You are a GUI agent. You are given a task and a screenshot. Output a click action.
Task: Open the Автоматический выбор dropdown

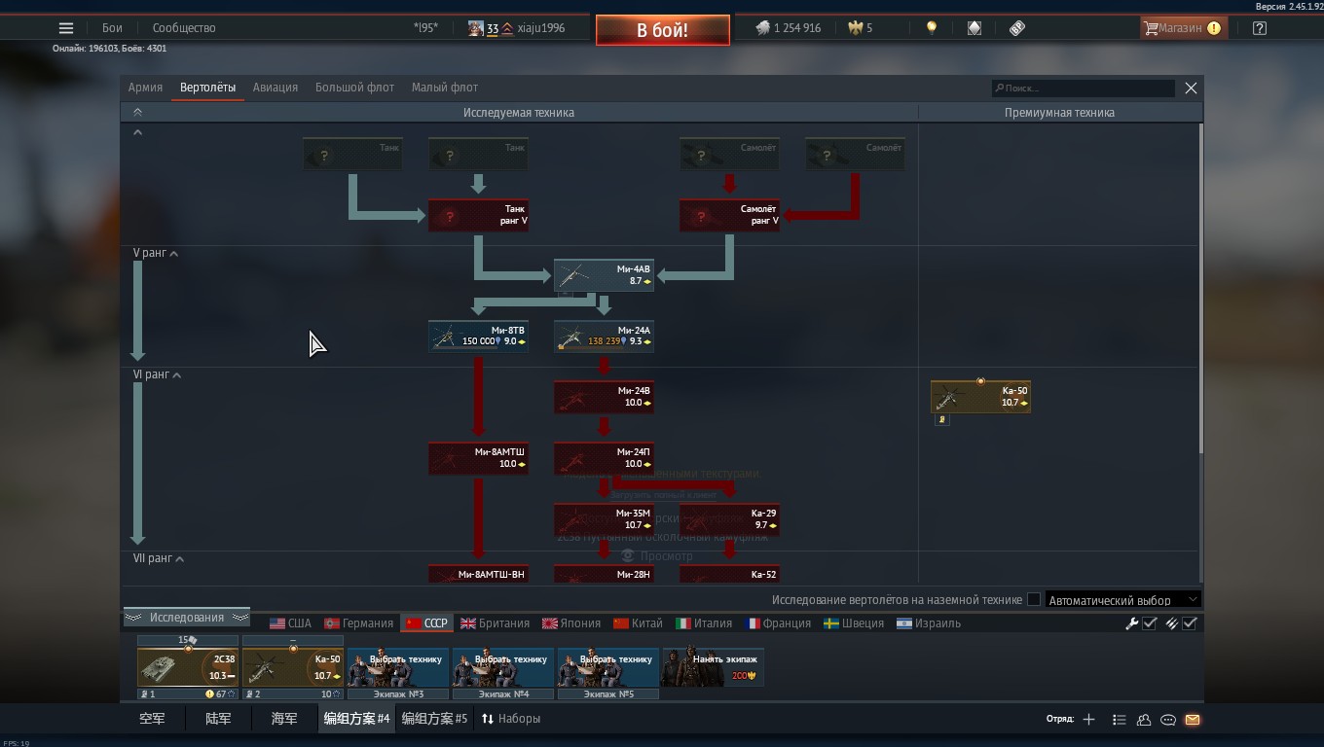click(1122, 600)
